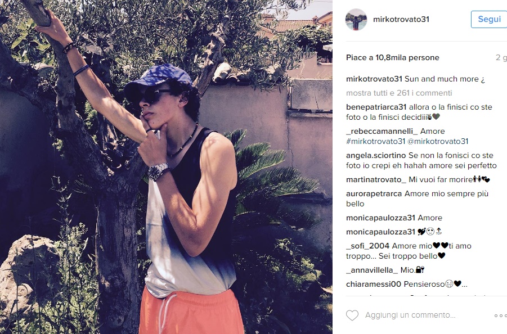Image resolution: width=507 pixels, height=334 pixels.
Task: Open mirkotrovato31 username in the header
Action: click(x=401, y=19)
